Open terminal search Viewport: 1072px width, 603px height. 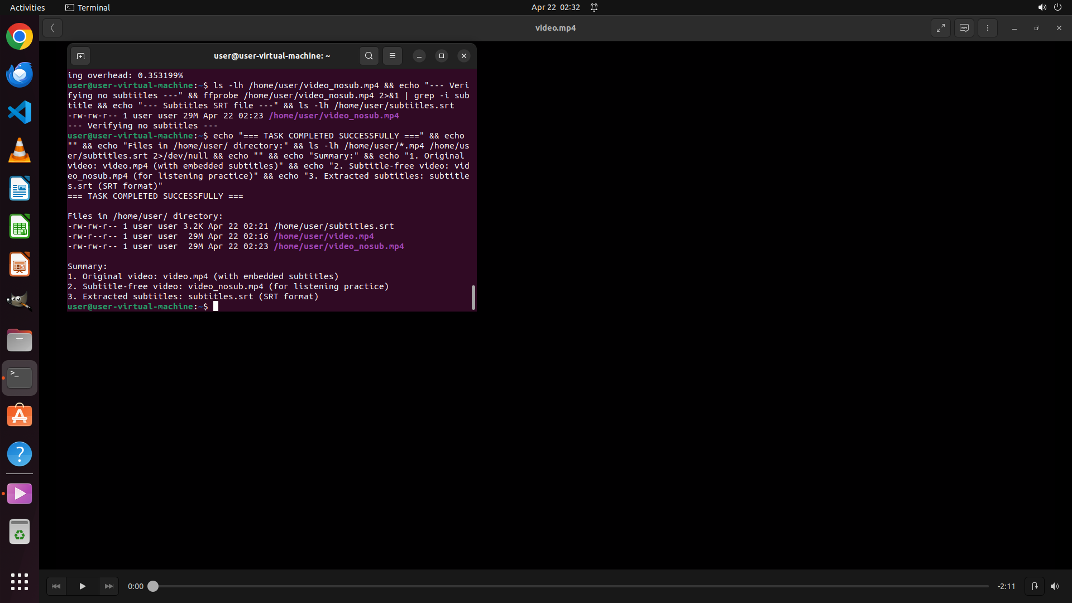point(368,56)
